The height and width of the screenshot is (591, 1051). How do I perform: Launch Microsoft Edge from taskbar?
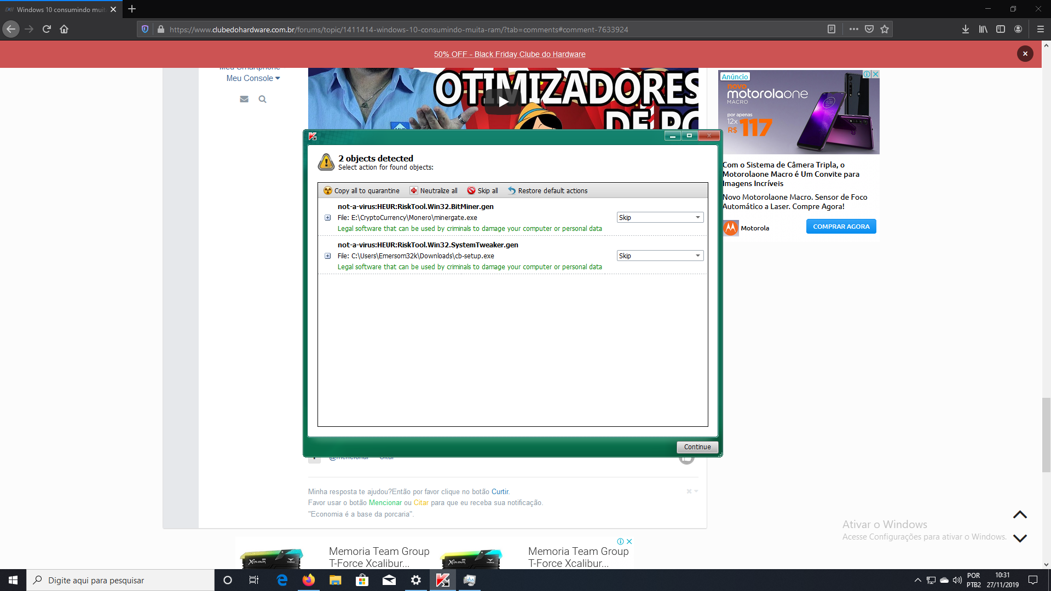(x=282, y=580)
